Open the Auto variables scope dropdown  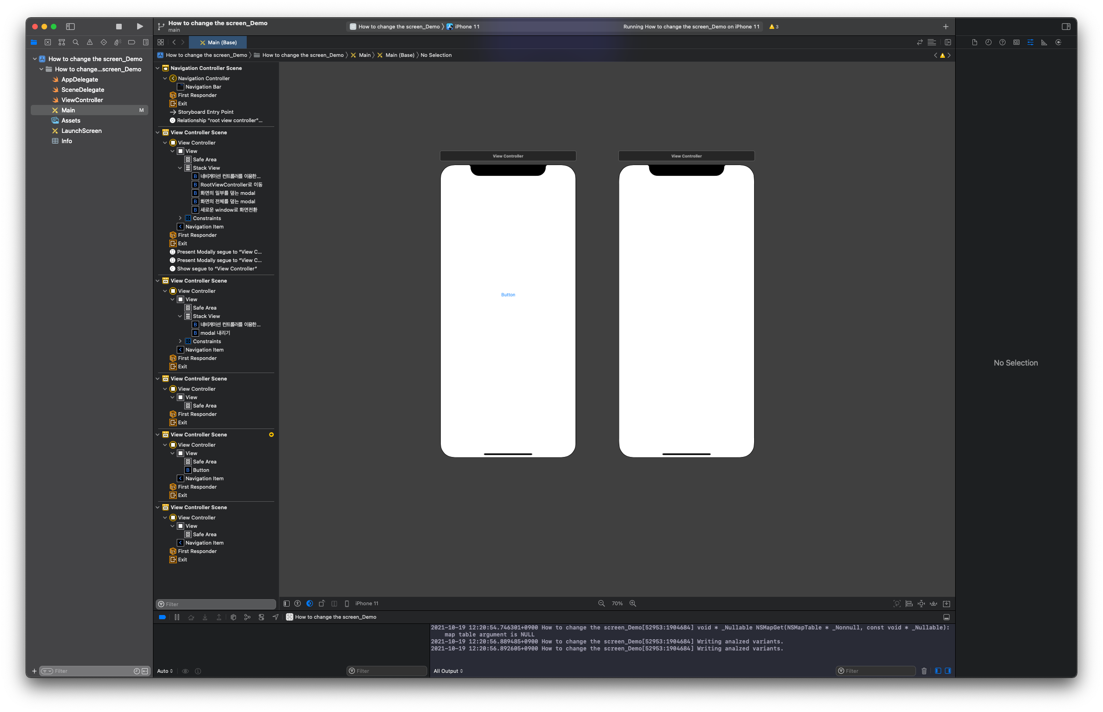(x=165, y=671)
